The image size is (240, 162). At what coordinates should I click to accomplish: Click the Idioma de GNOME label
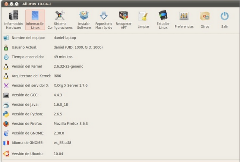click(x=28, y=143)
